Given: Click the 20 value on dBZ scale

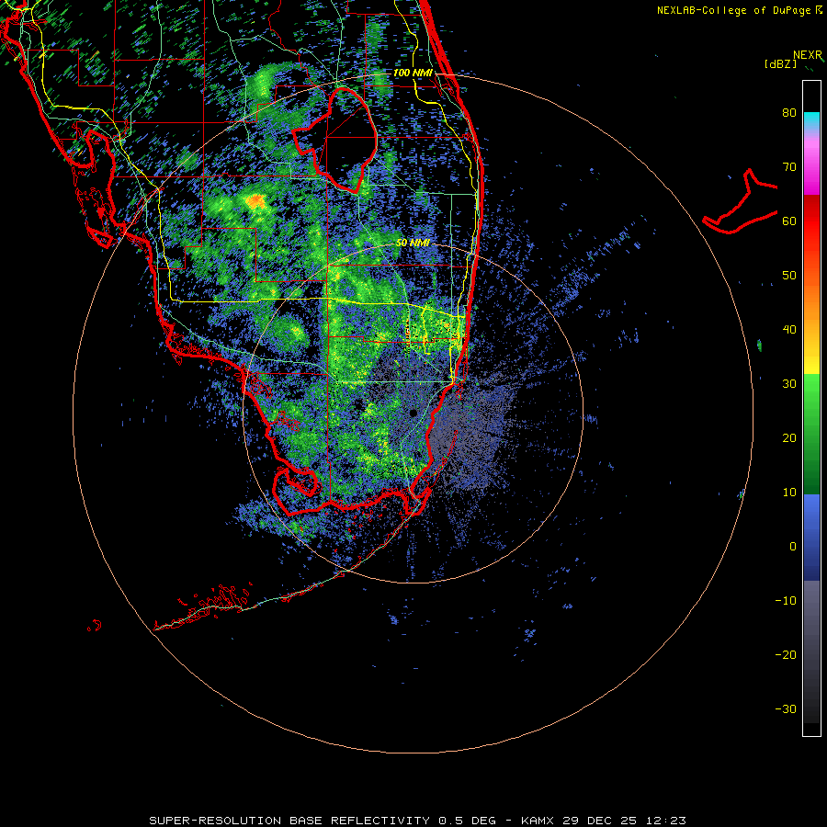Looking at the screenshot, I should tap(789, 438).
